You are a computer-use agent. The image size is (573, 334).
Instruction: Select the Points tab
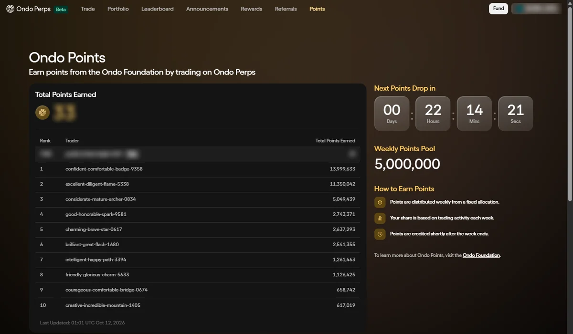pos(317,9)
